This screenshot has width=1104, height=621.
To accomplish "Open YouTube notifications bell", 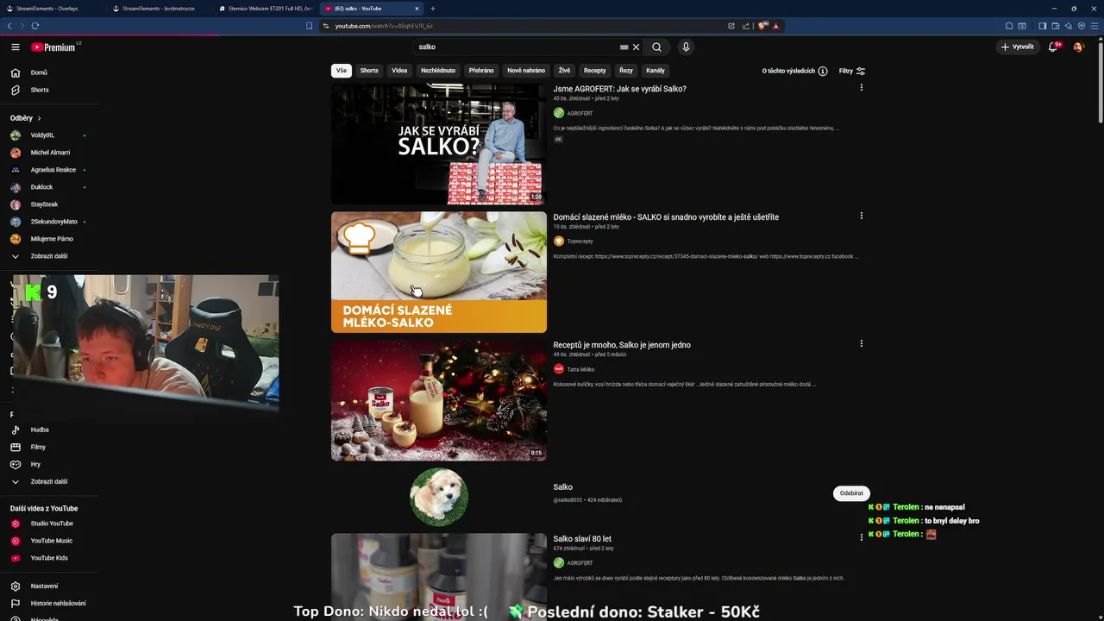I will pos(1053,47).
